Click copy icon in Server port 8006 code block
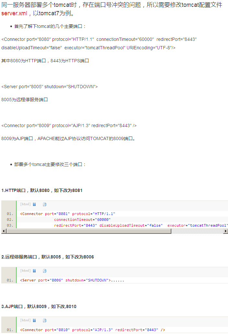The height and width of the screenshot is (334, 228). click(45, 271)
